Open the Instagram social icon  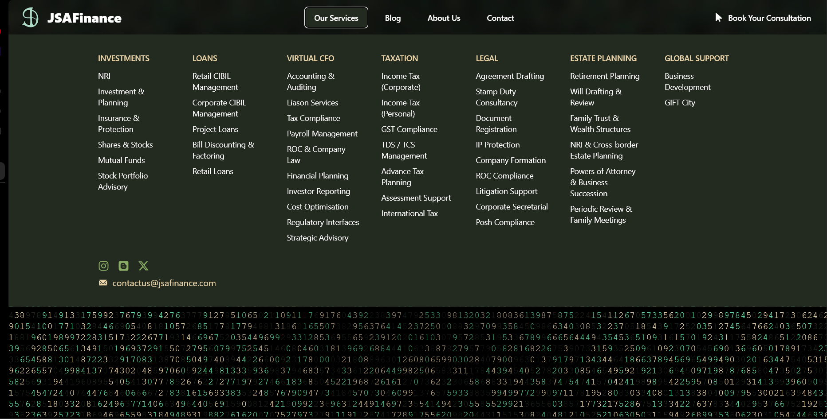click(103, 266)
